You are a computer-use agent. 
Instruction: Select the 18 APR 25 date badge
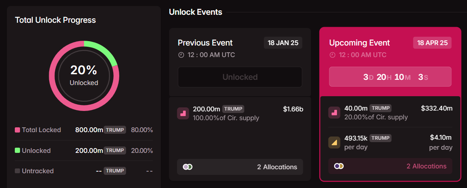point(432,43)
